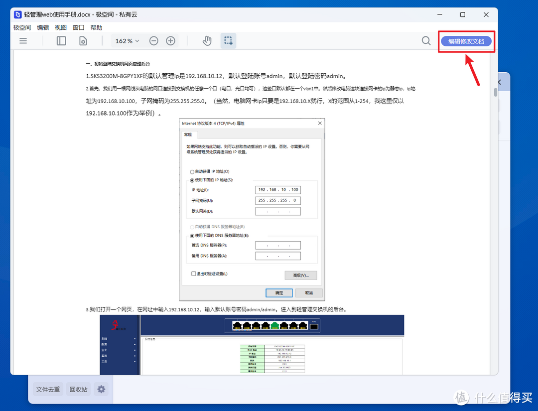This screenshot has height=411, width=538.
Task: Open the 视图 menu
Action: tap(61, 27)
